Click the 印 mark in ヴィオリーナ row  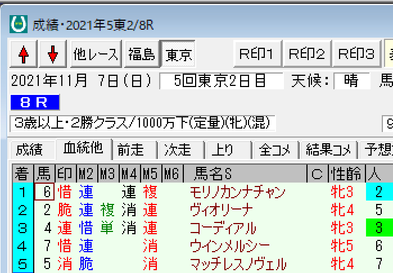click(65, 210)
